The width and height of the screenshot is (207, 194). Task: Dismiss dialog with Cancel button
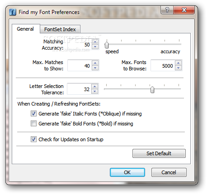pos(169,172)
